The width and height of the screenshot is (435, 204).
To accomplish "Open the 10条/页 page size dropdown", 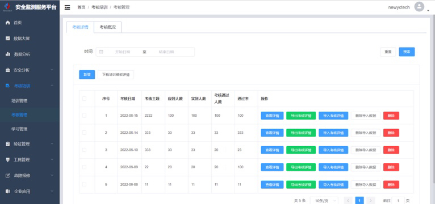I will click(324, 201).
